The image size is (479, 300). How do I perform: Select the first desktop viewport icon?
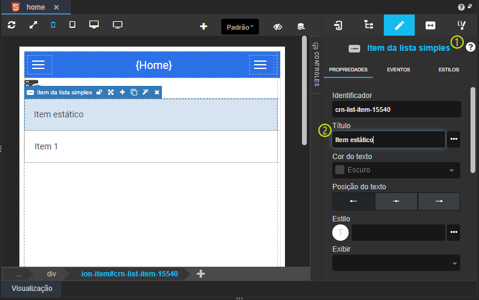(x=94, y=25)
